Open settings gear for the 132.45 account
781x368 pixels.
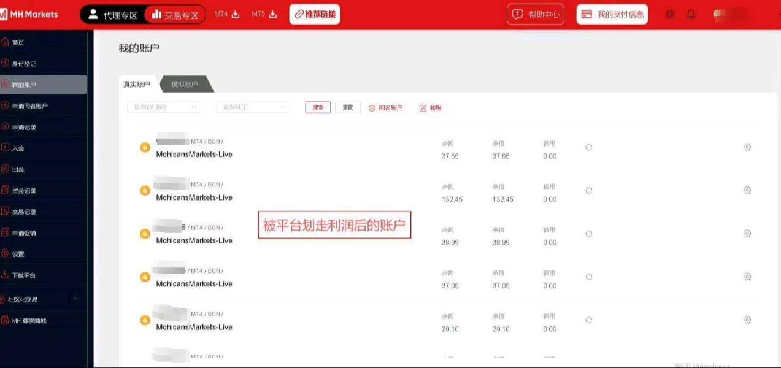[x=747, y=190]
